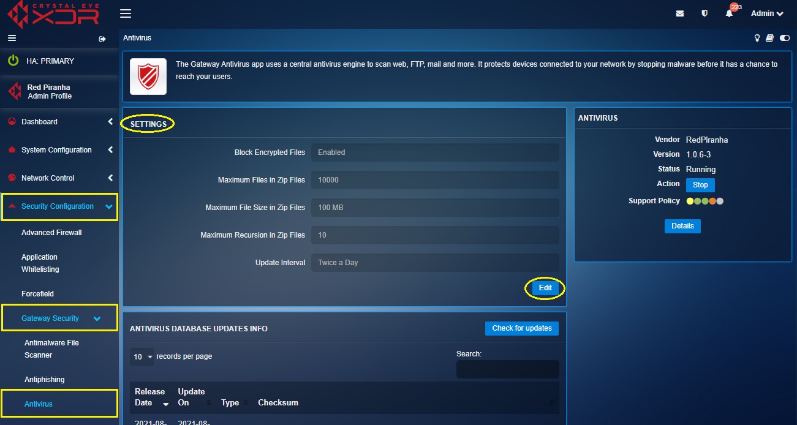Open System Configuration menu
Viewport: 797px width, 425px height.
(x=56, y=150)
